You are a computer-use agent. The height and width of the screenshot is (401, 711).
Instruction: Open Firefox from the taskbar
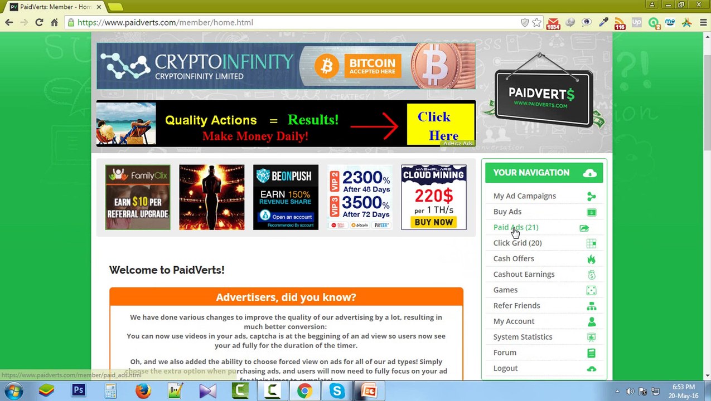pyautogui.click(x=143, y=391)
